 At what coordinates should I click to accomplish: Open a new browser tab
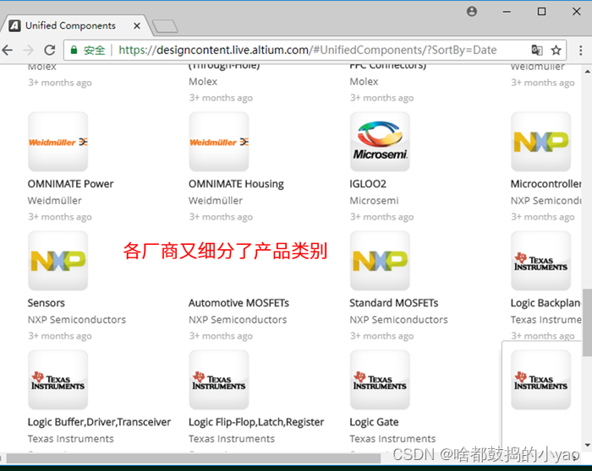[165, 26]
